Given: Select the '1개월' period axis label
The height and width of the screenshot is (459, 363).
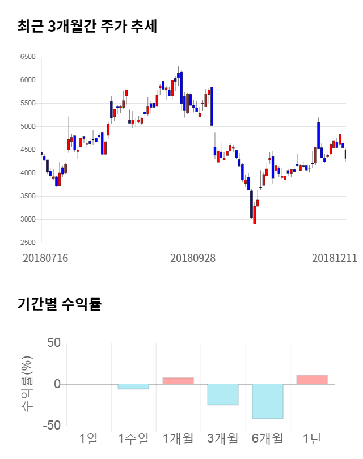Looking at the screenshot, I should tap(178, 438).
